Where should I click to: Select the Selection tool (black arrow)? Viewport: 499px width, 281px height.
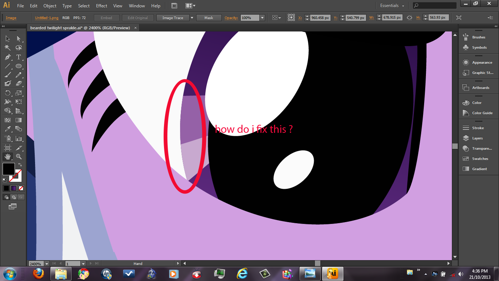pos(8,38)
